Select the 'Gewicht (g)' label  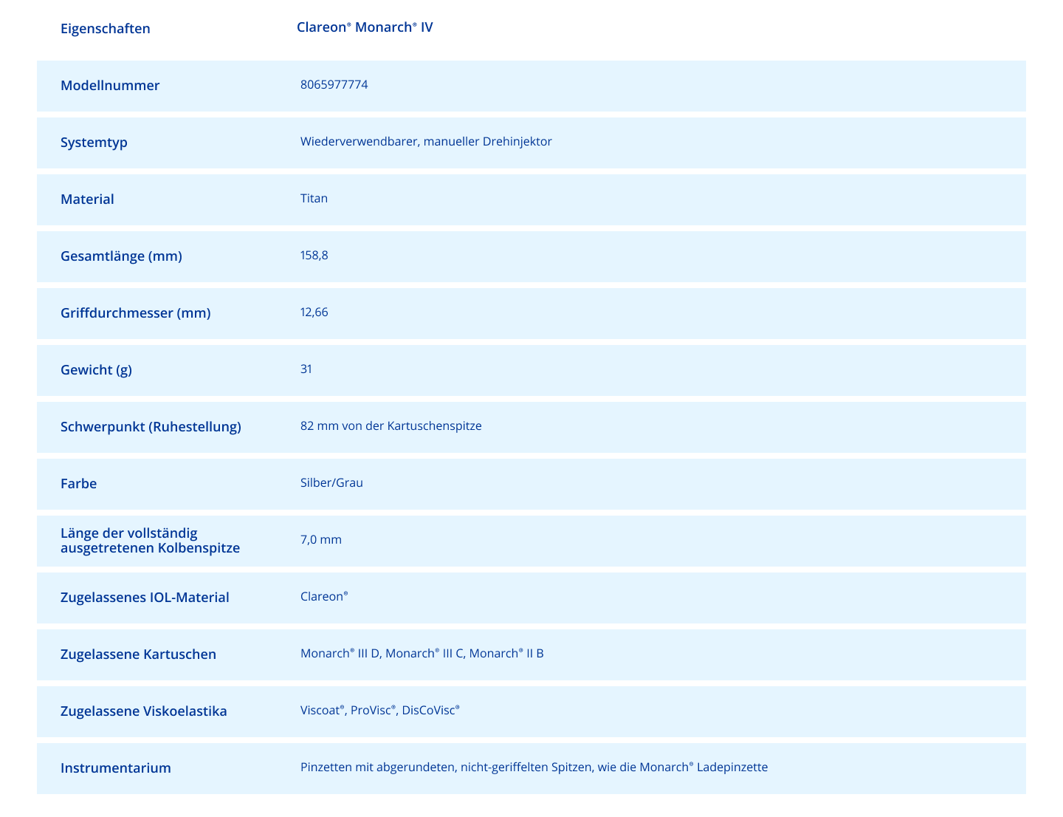tap(96, 370)
